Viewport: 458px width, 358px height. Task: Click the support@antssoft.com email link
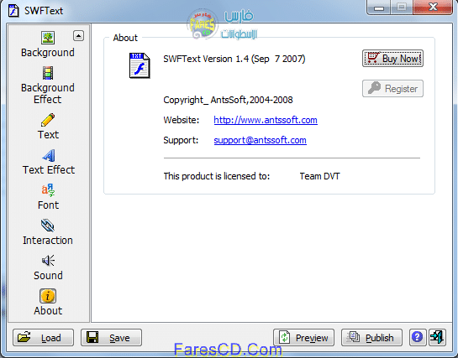tap(260, 140)
